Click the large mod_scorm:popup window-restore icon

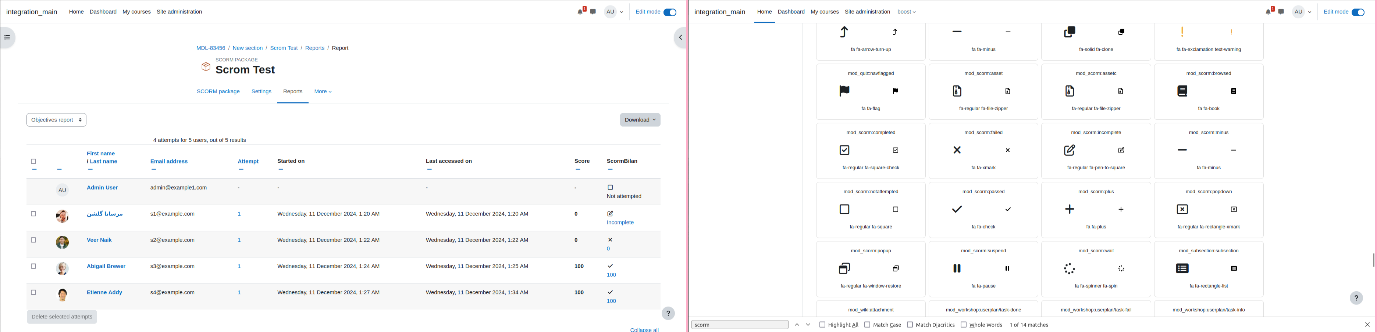[844, 268]
